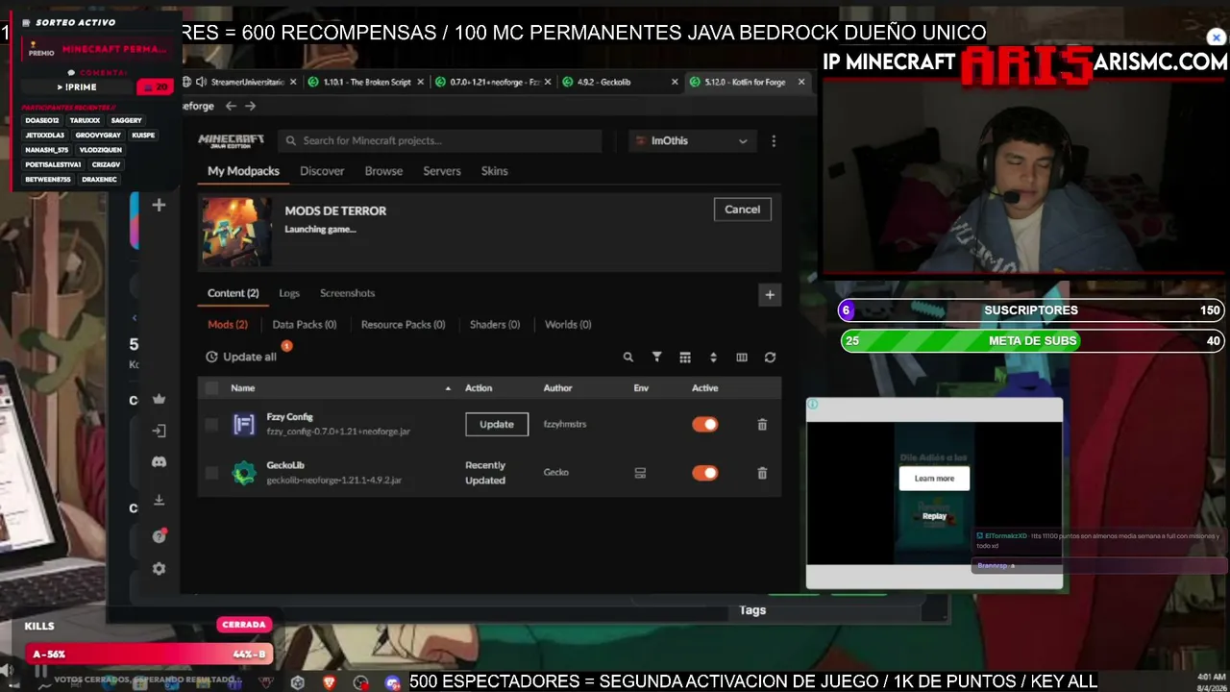Show Worlds (0) category
Image resolution: width=1230 pixels, height=692 pixels.
point(568,325)
